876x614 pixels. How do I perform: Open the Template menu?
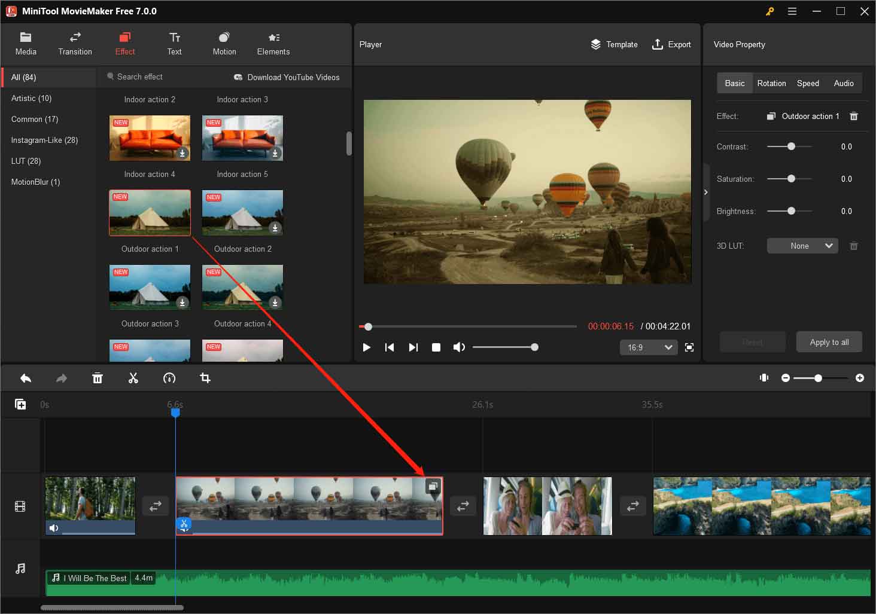[614, 44]
